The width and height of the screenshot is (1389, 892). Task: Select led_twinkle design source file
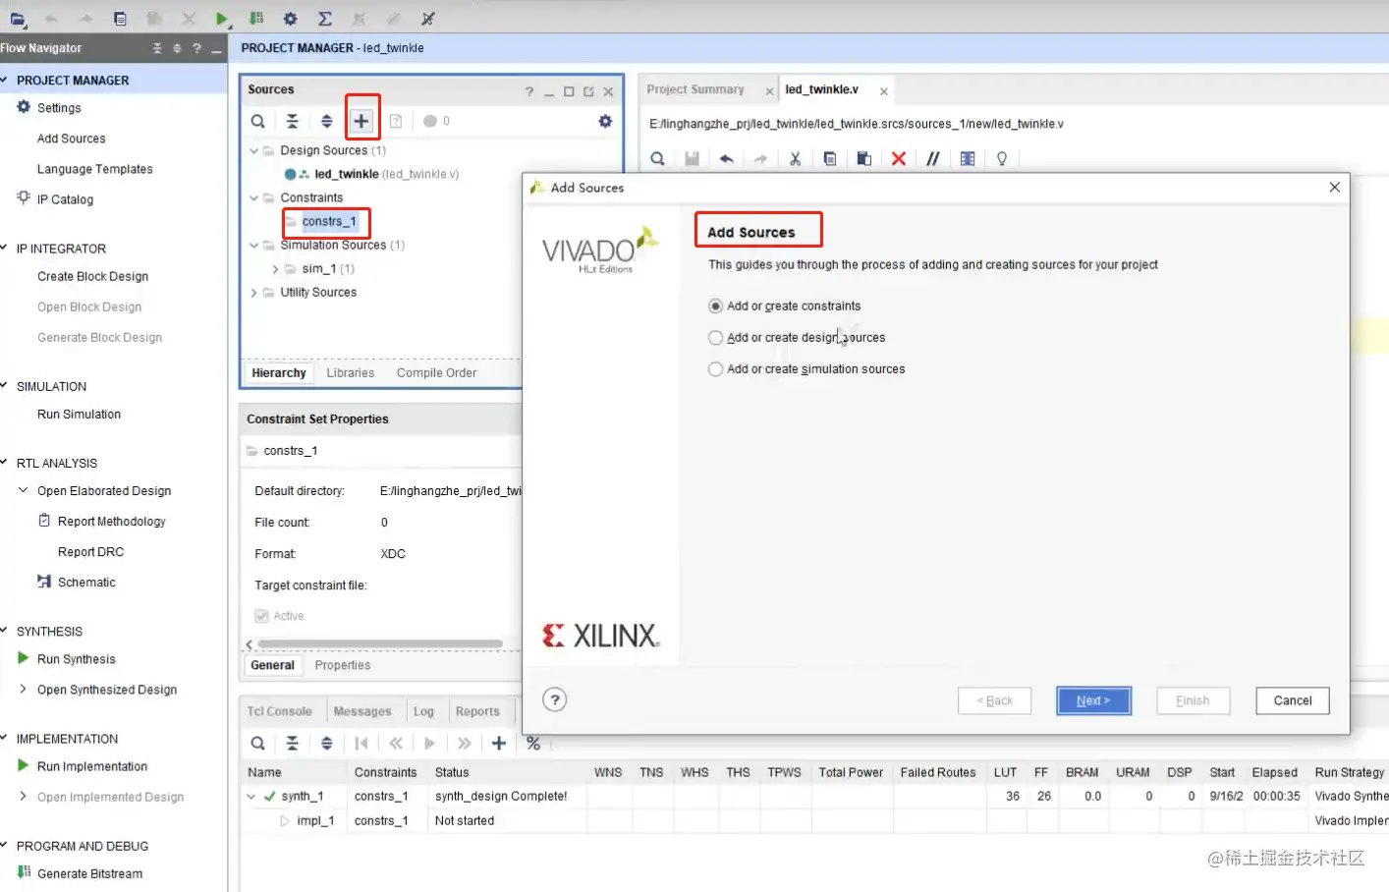[x=347, y=174]
